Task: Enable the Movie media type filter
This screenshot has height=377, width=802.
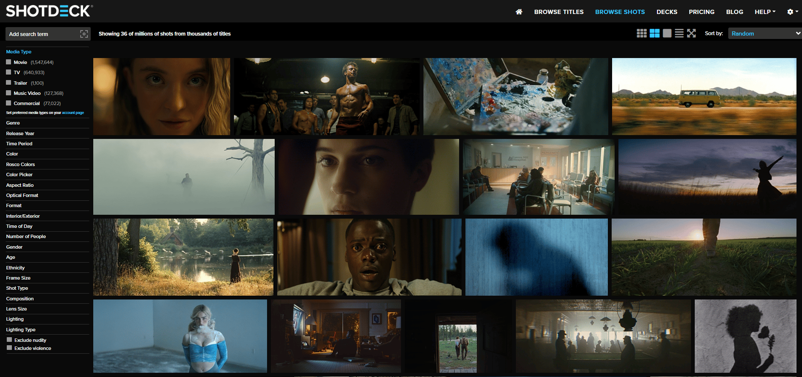Action: [x=8, y=62]
